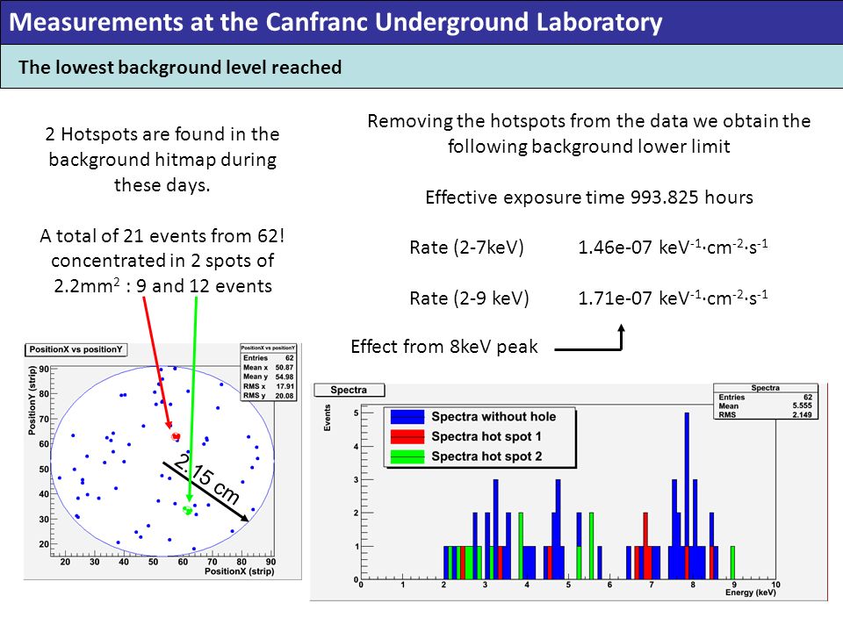843x632 pixels.
Task: Click the red hotspot marker on the hitmap
Action: pyautogui.click(x=176, y=436)
